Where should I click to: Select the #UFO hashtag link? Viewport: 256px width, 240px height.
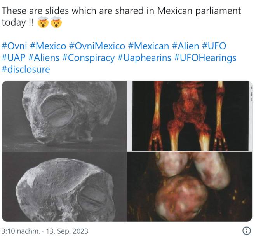click(x=214, y=46)
